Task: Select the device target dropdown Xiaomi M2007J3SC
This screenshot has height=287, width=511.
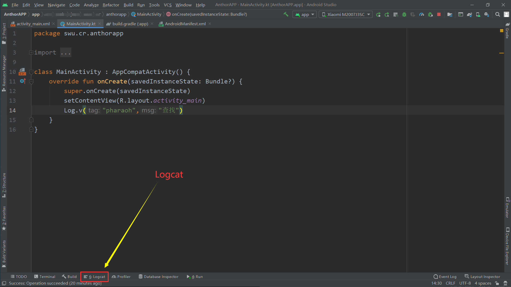Action: [345, 14]
